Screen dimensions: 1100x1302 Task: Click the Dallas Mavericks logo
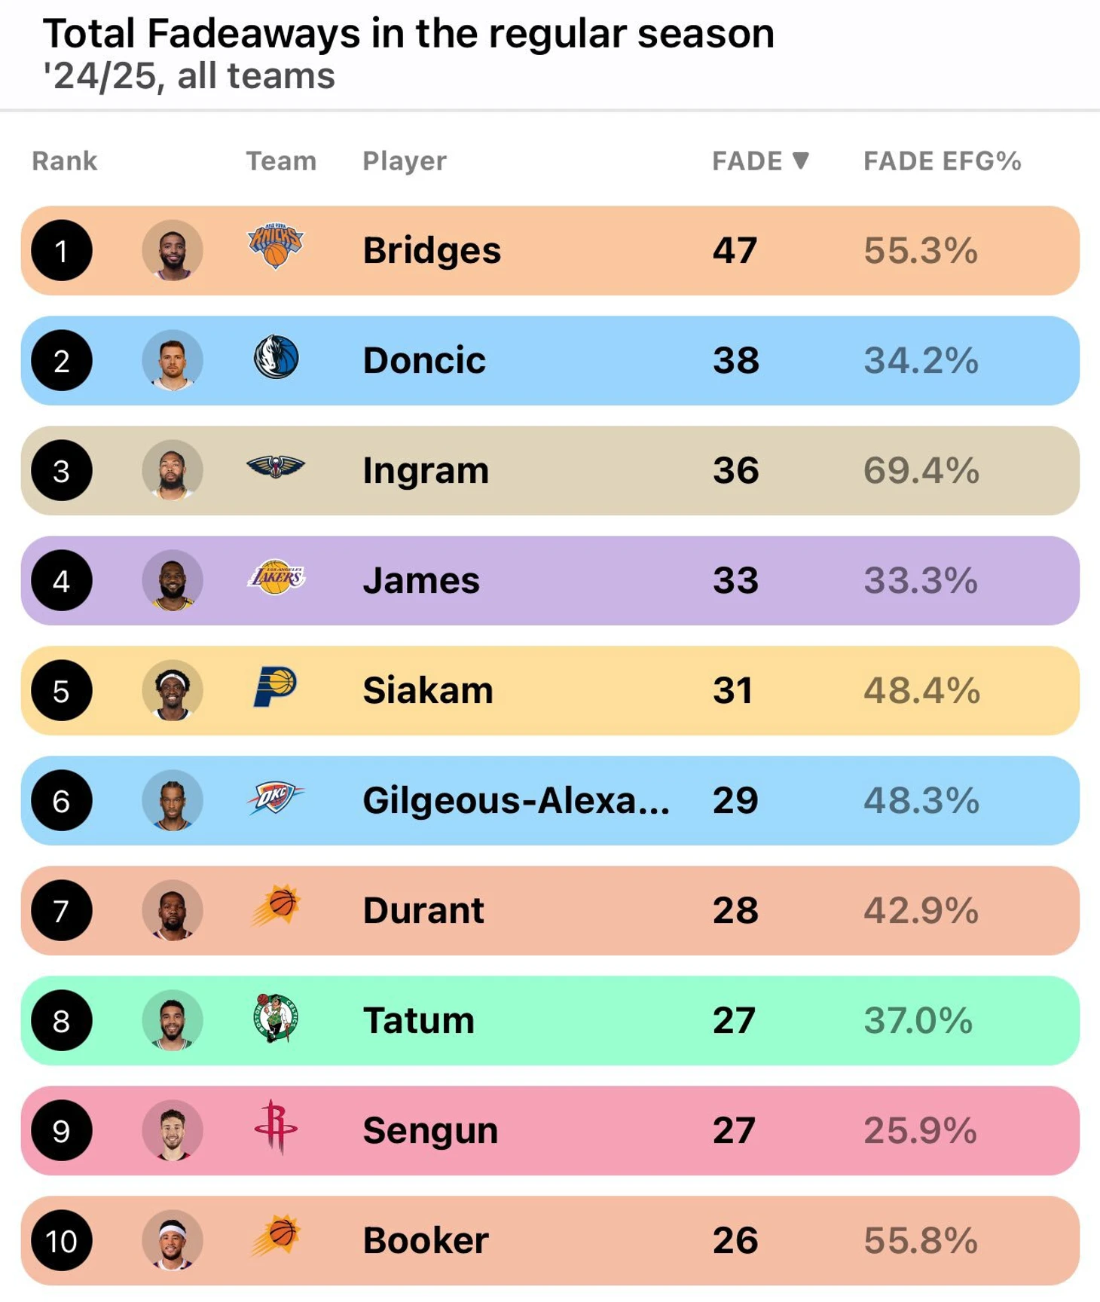click(x=276, y=357)
